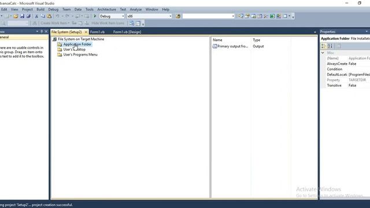This screenshot has width=370, height=208.
Task: Open the Team menu
Action: click(66, 9)
